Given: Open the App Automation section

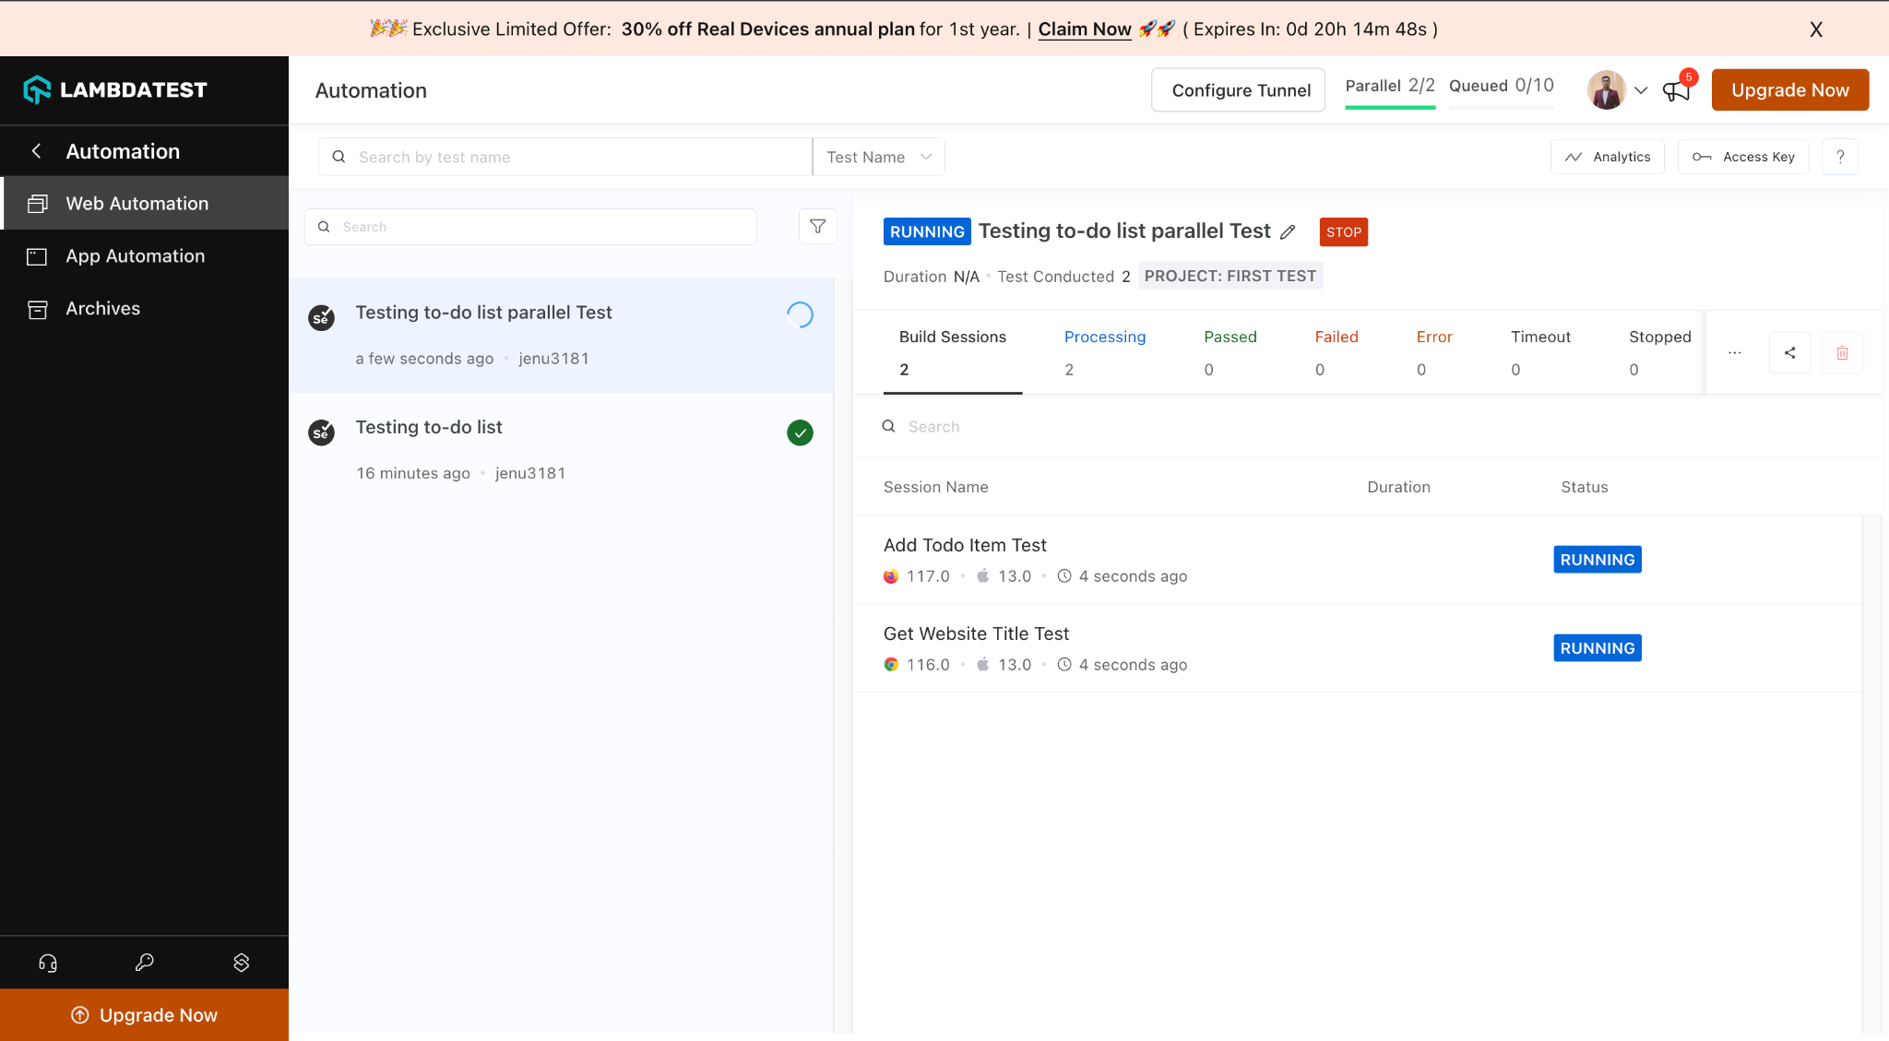Looking at the screenshot, I should [144, 255].
